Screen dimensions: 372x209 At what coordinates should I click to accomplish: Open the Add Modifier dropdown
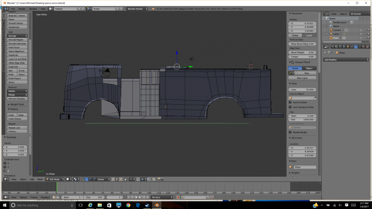346,59
